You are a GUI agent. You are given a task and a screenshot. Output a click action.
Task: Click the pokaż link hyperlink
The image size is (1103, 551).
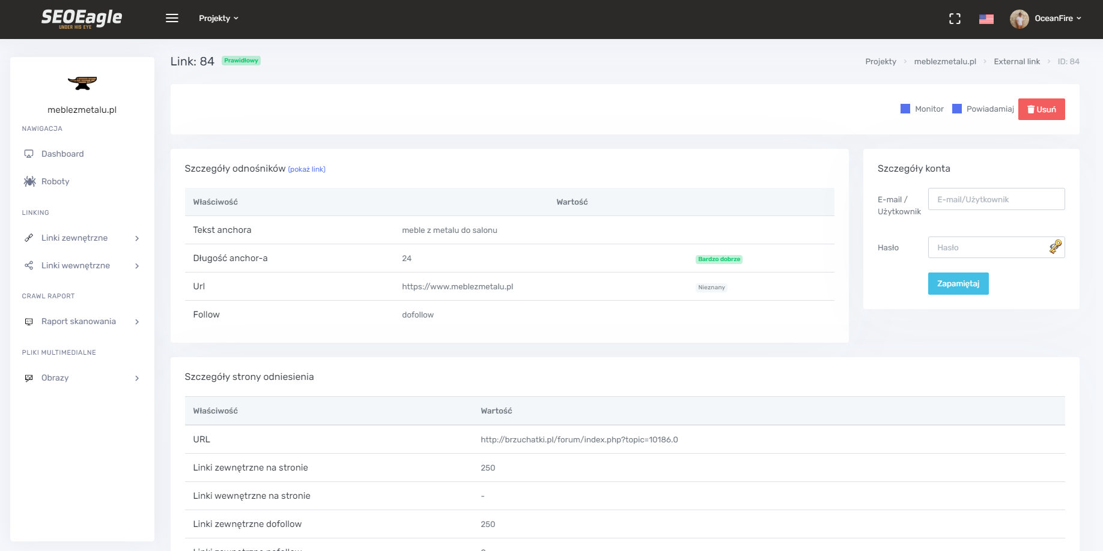pos(307,169)
